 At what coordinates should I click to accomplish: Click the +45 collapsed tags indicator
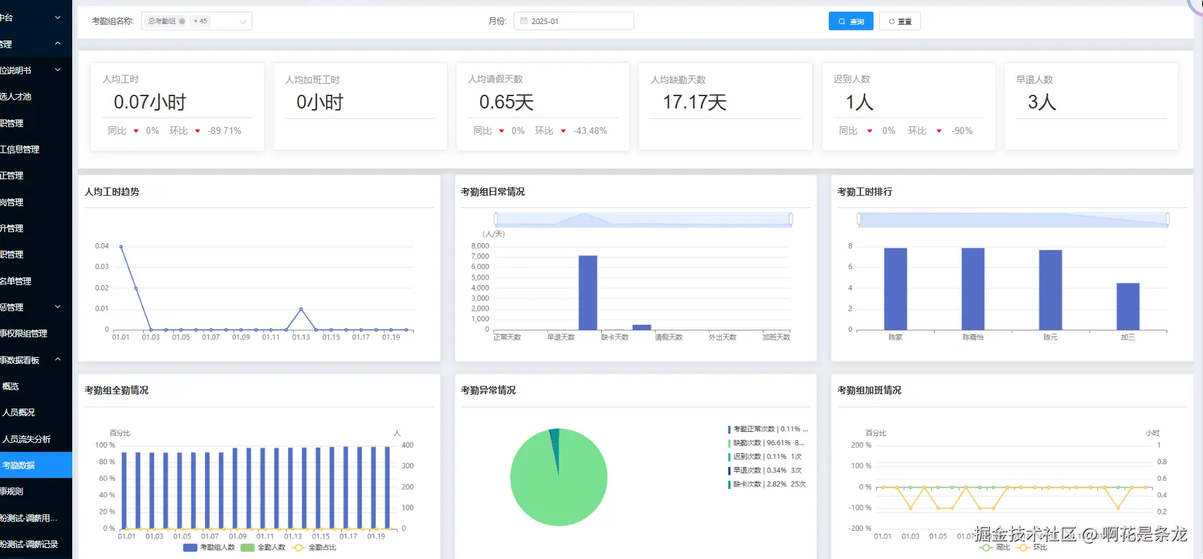(x=200, y=21)
